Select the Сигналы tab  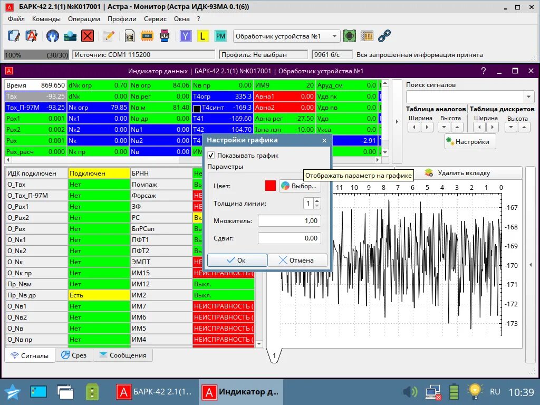coord(30,355)
